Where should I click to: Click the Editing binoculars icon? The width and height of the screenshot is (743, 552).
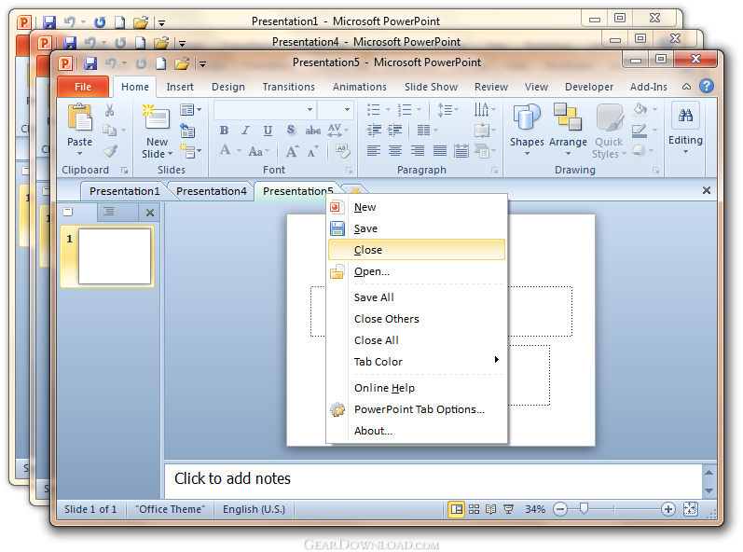click(x=685, y=115)
